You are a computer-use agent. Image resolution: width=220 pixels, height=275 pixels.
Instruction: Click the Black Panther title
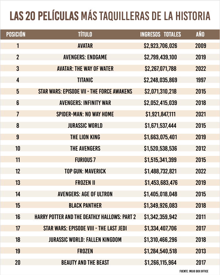click(85, 206)
